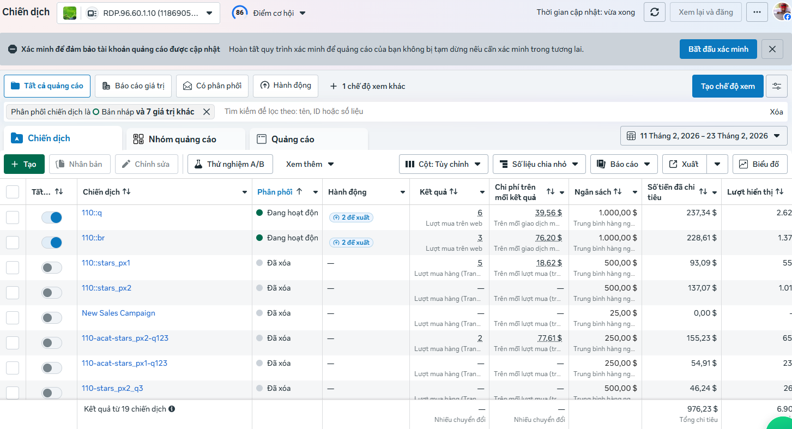
Task: Open Hành động column header menu arrow
Action: tap(403, 192)
